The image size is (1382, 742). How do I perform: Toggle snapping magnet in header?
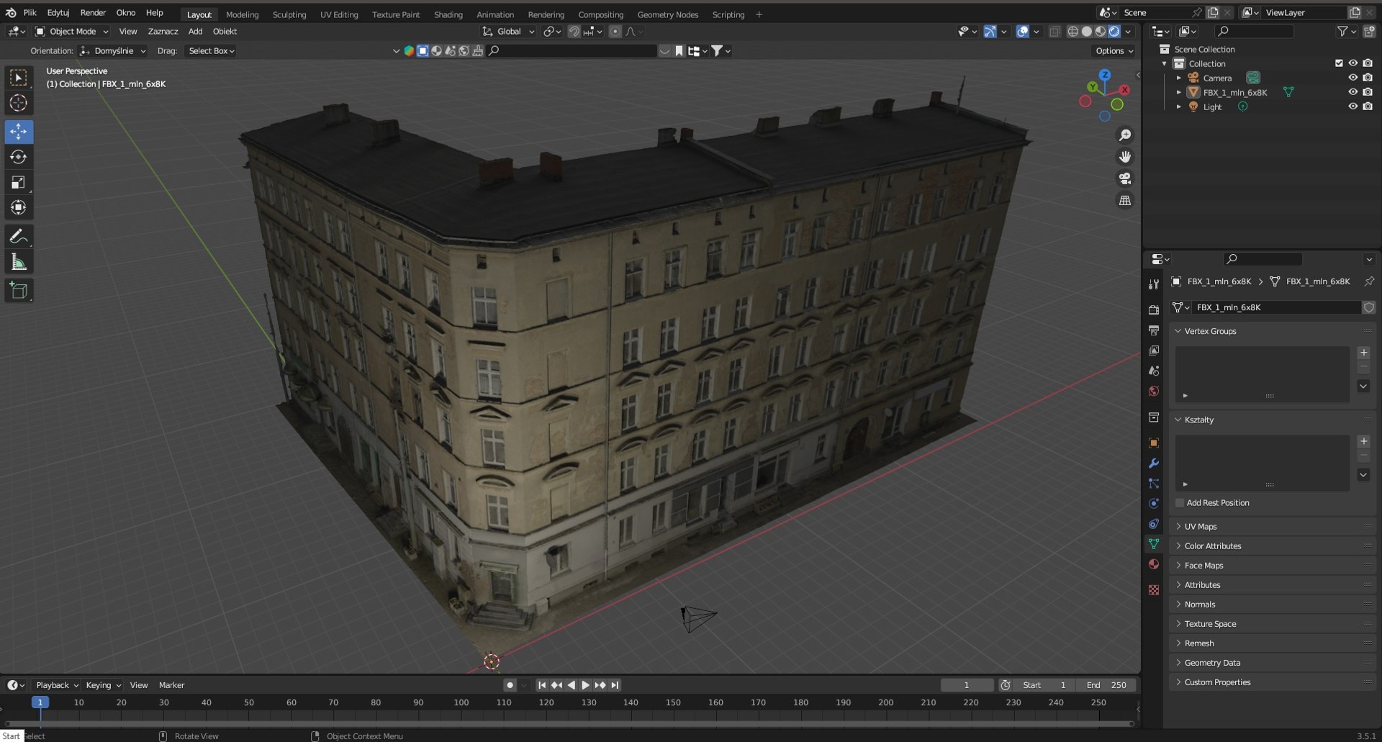coord(574,32)
